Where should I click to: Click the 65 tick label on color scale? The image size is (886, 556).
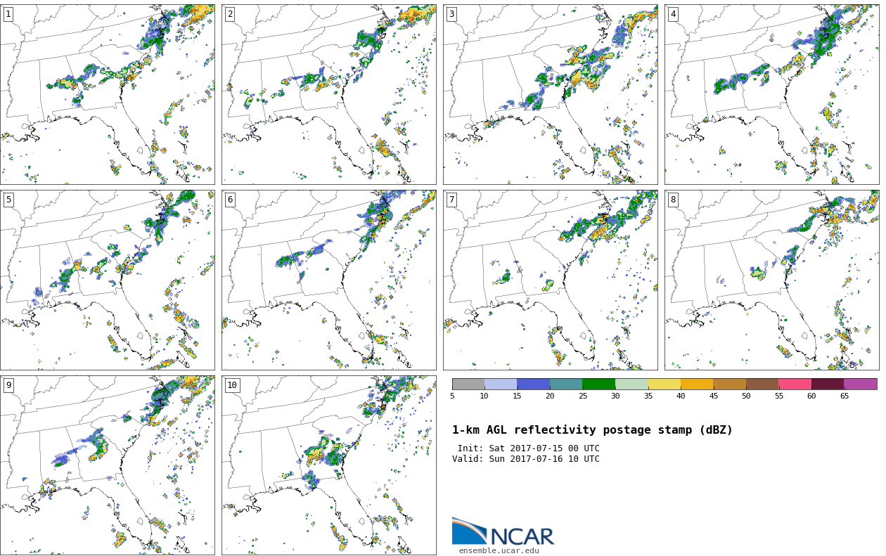pyautogui.click(x=845, y=396)
